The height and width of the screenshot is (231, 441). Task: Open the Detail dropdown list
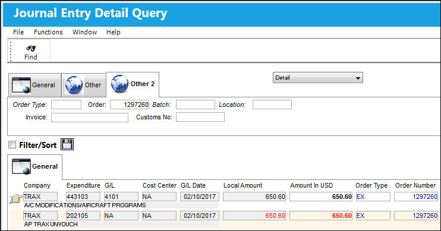318,78
